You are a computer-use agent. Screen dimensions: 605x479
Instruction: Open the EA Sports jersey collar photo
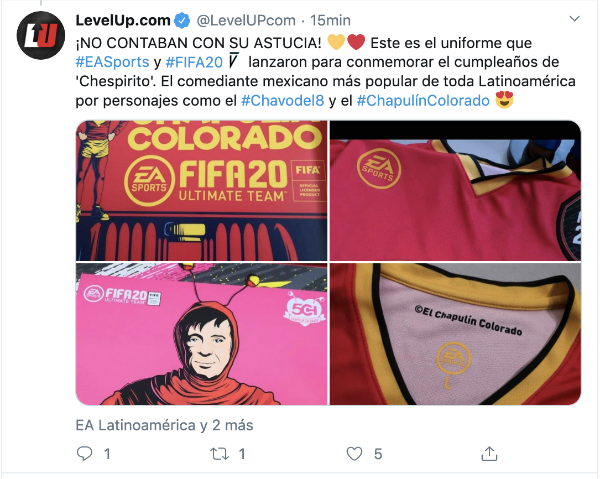455,191
